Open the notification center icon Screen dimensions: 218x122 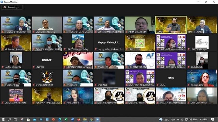tap(212, 119)
